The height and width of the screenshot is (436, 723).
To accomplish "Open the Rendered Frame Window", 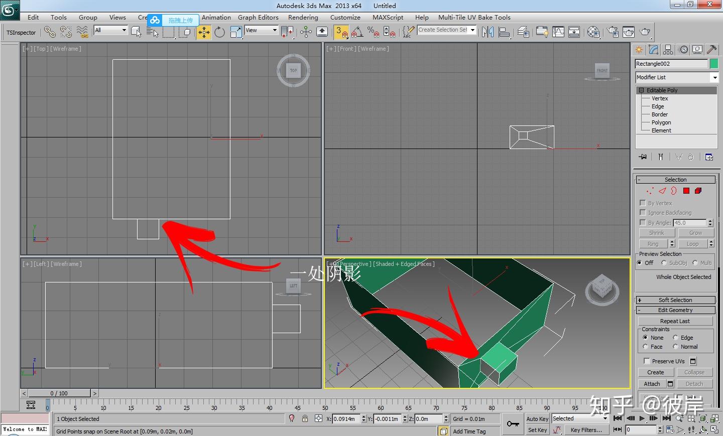I will coord(629,32).
